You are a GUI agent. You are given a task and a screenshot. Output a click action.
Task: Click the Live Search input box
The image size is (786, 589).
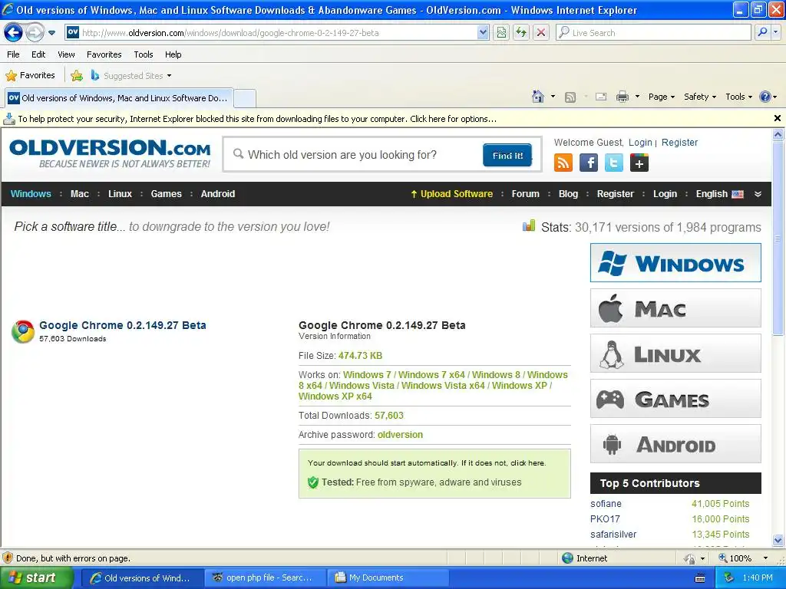[x=654, y=33]
